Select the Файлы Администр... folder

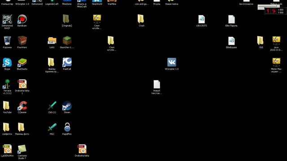click(51, 62)
